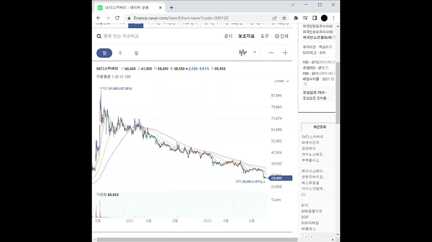Select the 최근조회 tab

tap(319, 127)
